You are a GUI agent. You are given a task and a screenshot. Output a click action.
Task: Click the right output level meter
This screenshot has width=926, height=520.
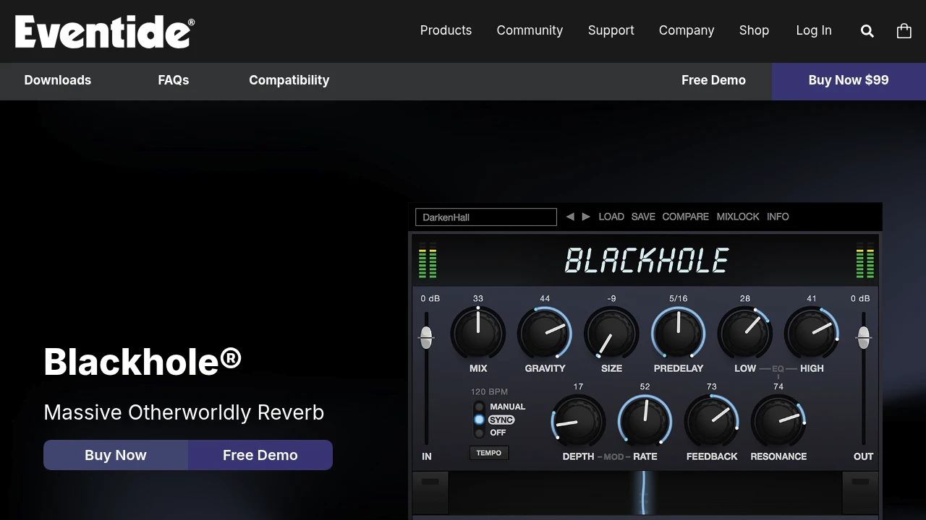[865, 261]
